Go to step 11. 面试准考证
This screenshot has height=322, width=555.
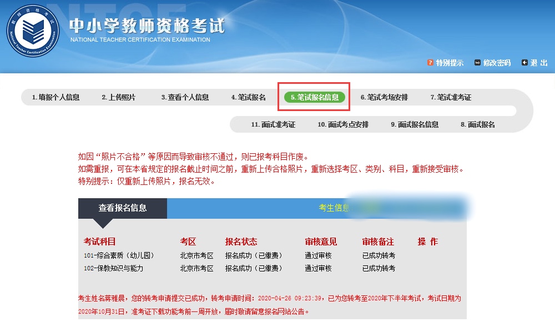pyautogui.click(x=273, y=124)
